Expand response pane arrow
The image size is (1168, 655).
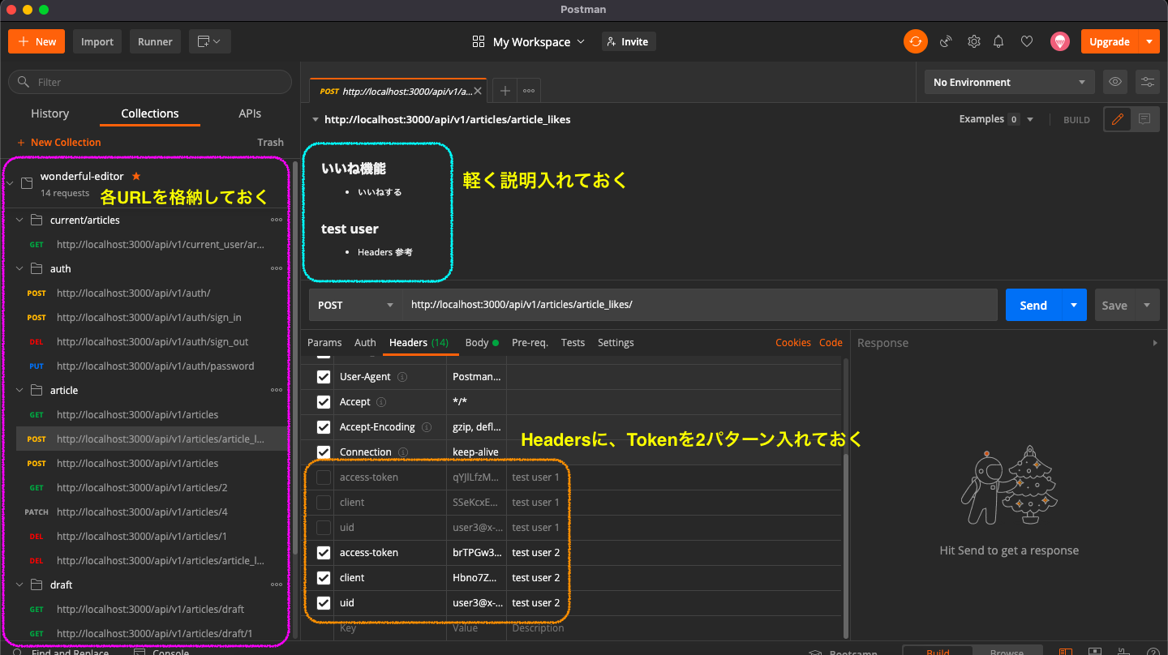tap(1155, 343)
